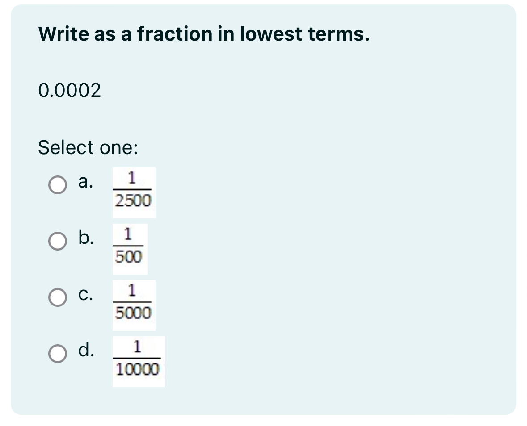Click the option label c
527x426 pixels.
(x=85, y=295)
